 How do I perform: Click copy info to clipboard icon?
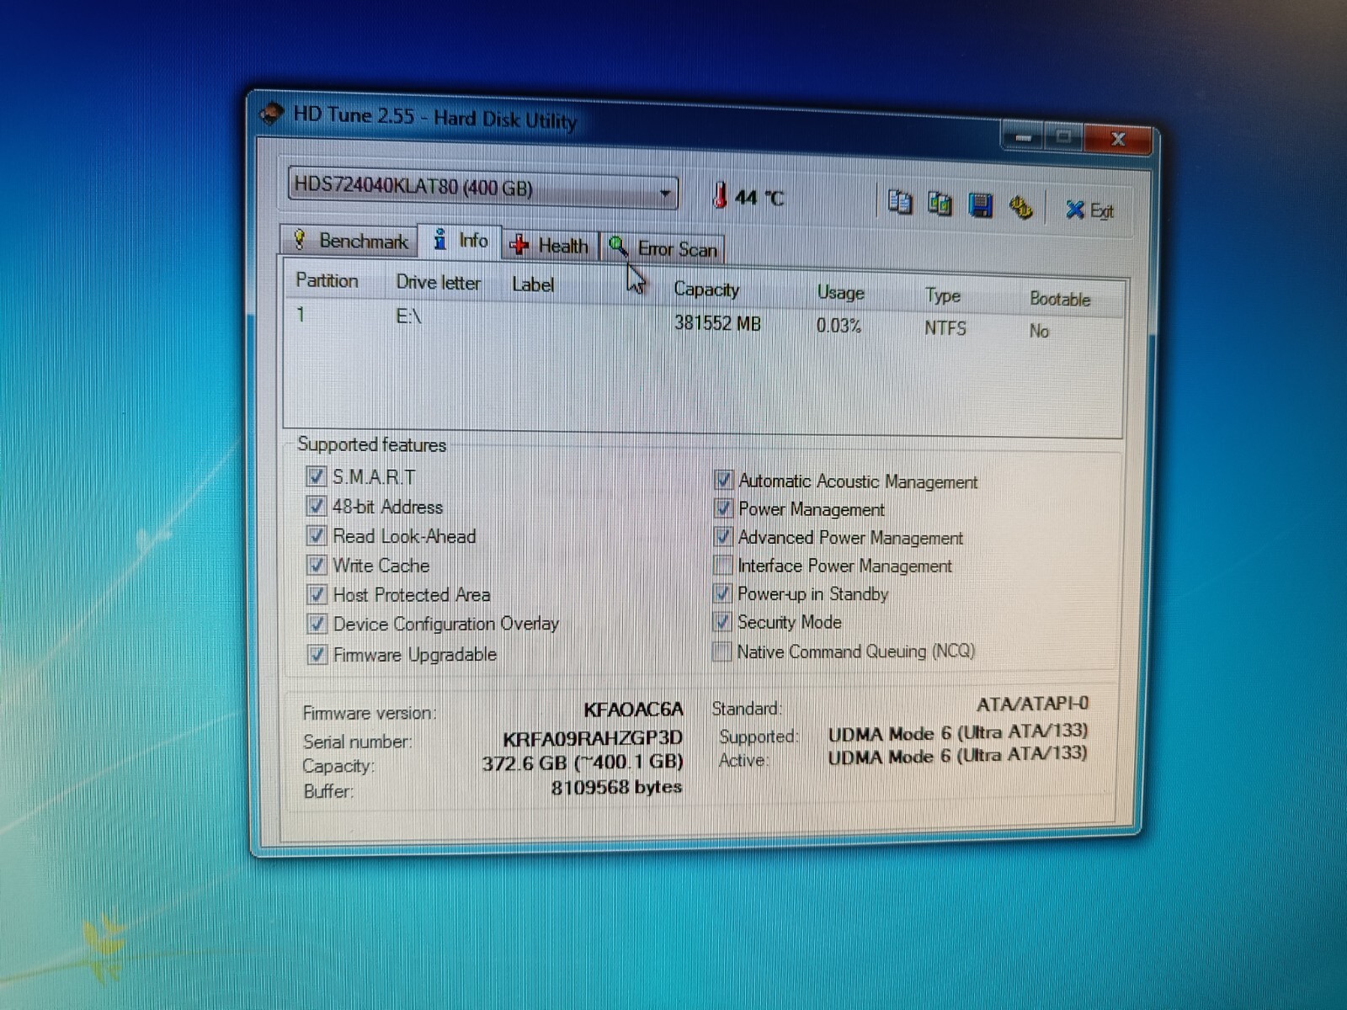tap(900, 202)
